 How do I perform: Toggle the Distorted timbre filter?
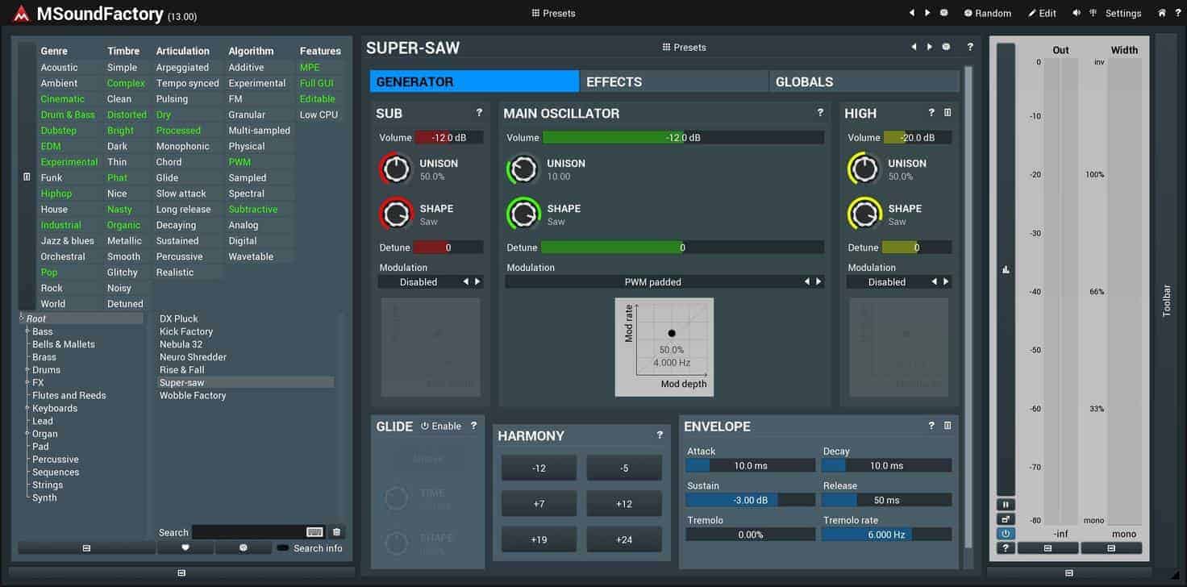(127, 114)
